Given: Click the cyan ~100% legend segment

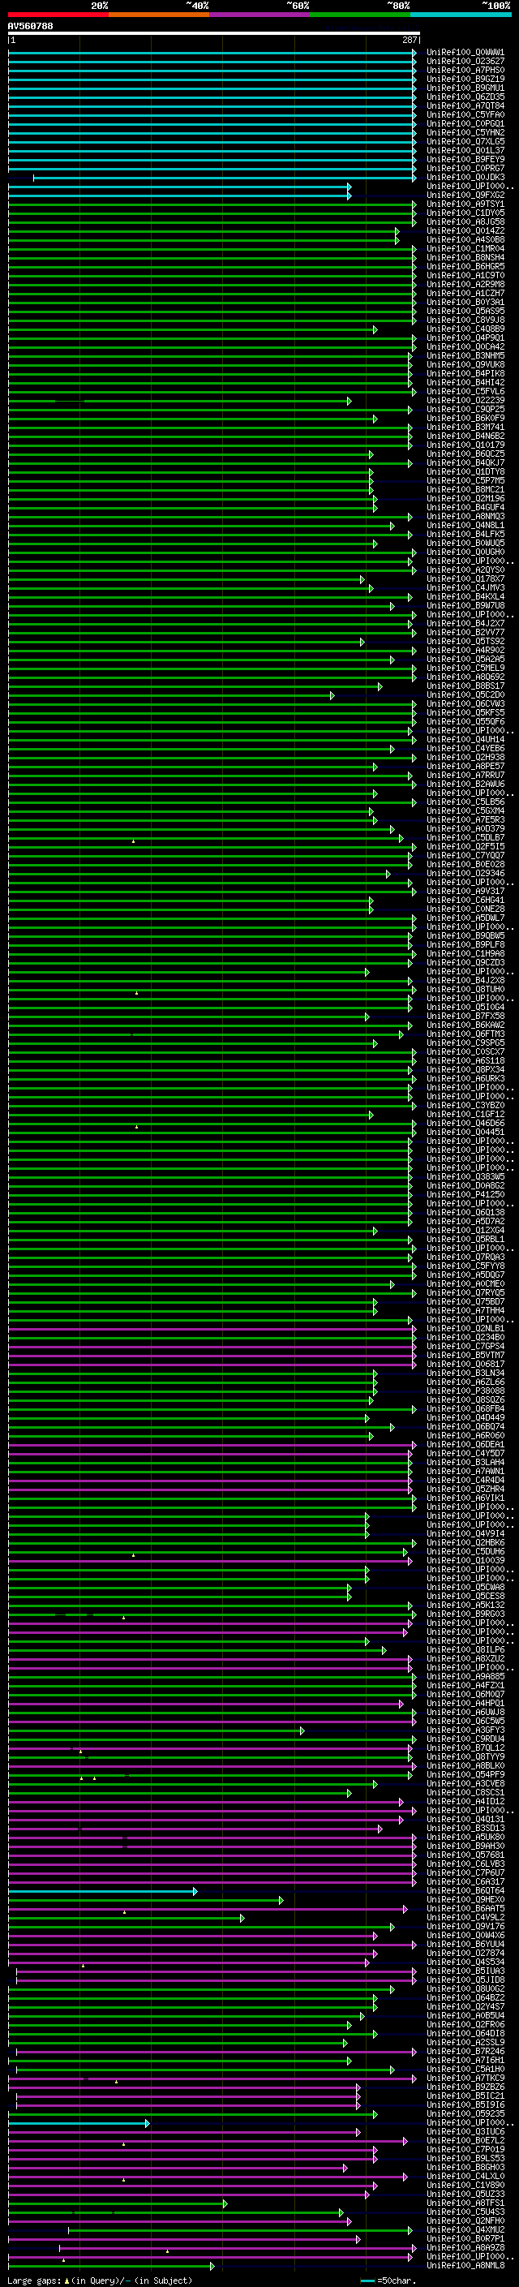Looking at the screenshot, I should [461, 15].
